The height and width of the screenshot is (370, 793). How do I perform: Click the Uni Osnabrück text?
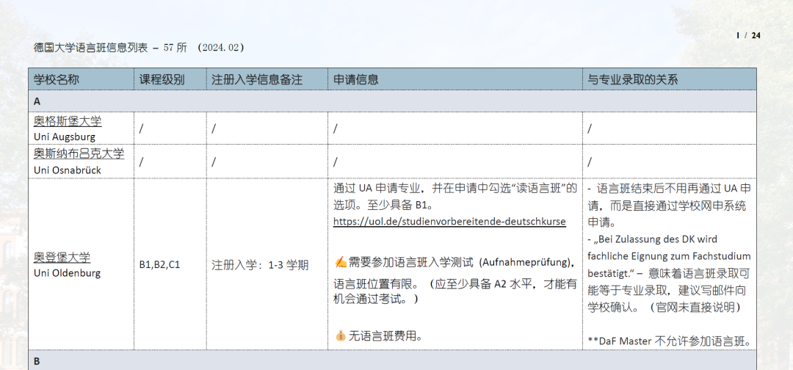pyautogui.click(x=68, y=170)
